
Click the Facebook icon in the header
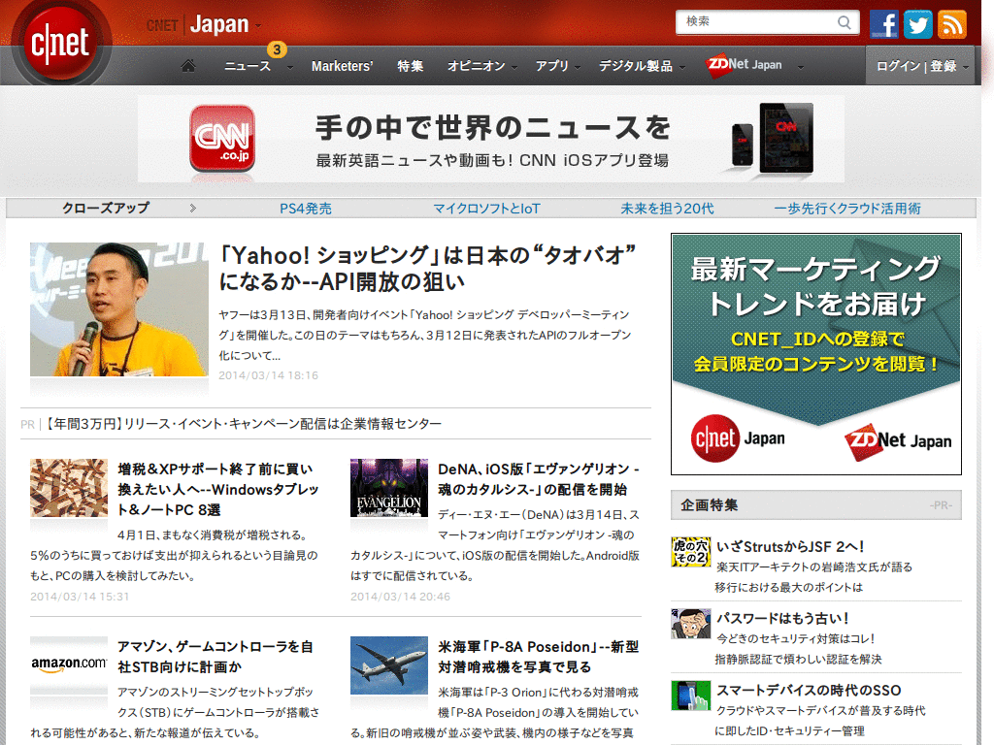884,23
